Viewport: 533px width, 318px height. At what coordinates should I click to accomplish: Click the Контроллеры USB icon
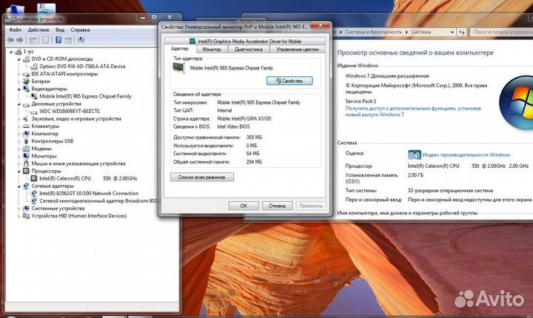[26, 141]
